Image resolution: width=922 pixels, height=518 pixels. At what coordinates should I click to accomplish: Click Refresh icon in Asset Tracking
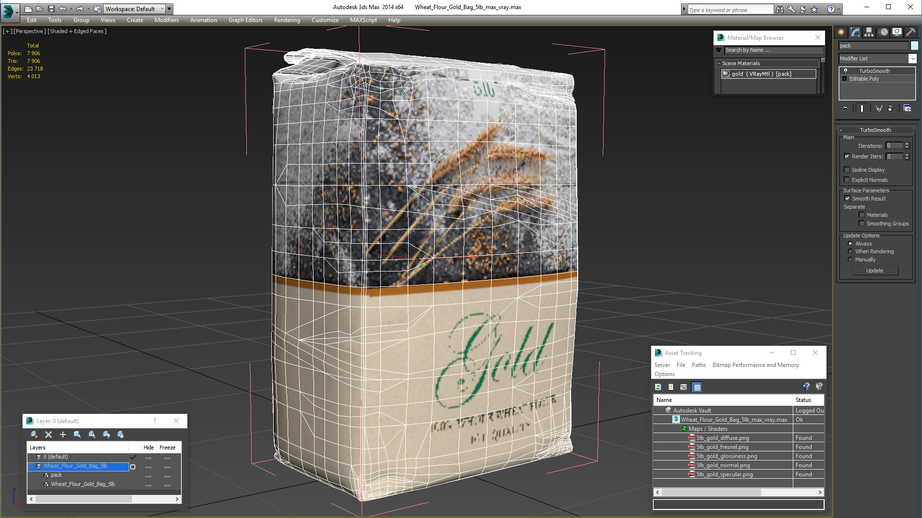pos(658,387)
